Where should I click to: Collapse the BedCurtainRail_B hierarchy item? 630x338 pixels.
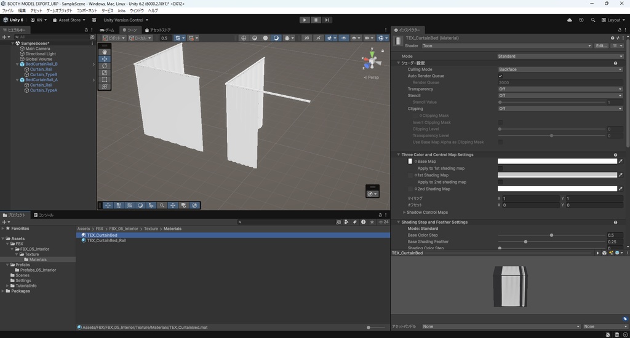click(x=17, y=64)
